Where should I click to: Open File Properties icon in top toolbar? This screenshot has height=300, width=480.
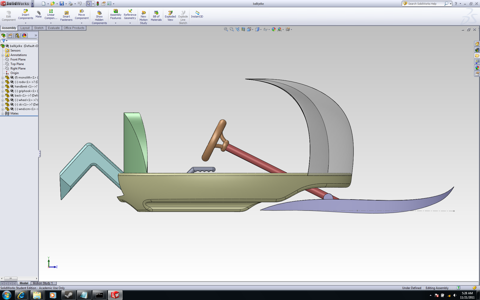tap(103, 3)
